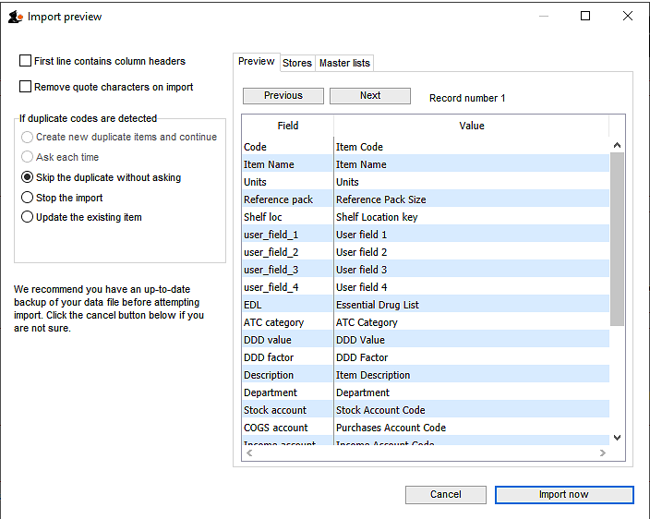The height and width of the screenshot is (519, 650).
Task: Maximize the Import preview window
Action: 585,16
